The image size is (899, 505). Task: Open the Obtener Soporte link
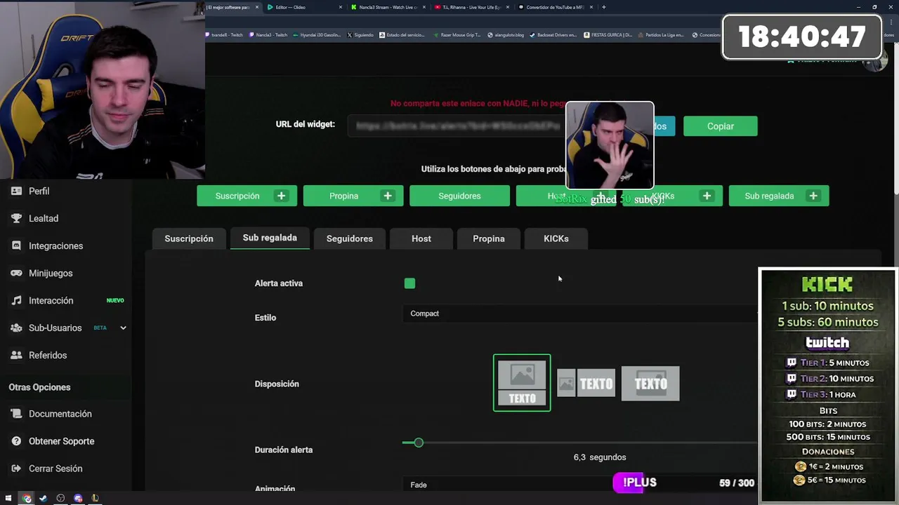click(61, 441)
